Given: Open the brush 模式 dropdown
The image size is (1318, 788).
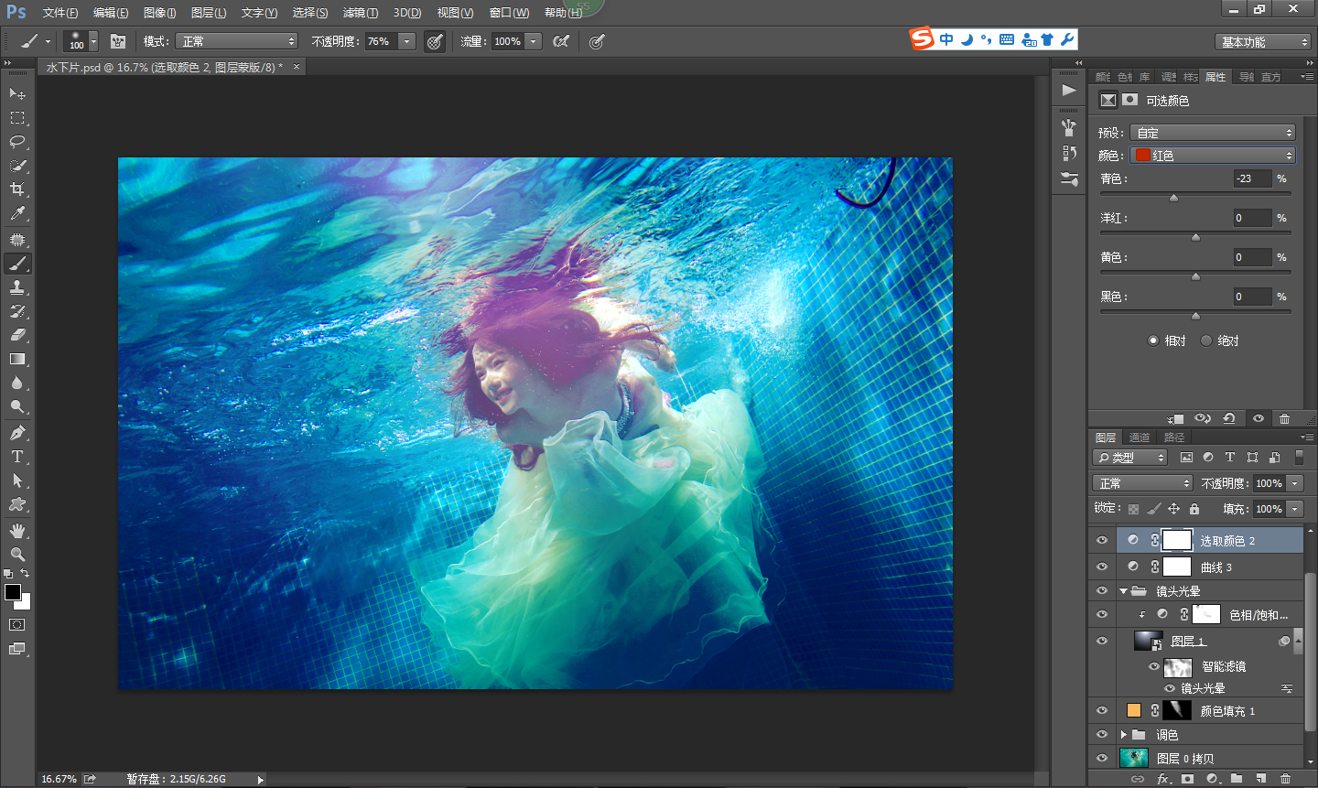Looking at the screenshot, I should [237, 41].
